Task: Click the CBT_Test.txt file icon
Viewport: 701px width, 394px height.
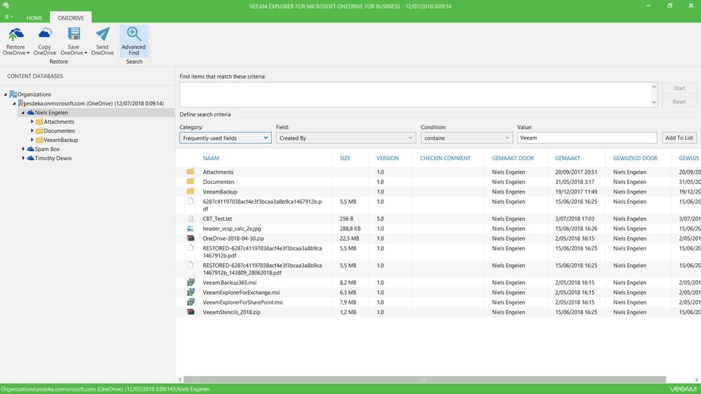Action: click(x=190, y=219)
